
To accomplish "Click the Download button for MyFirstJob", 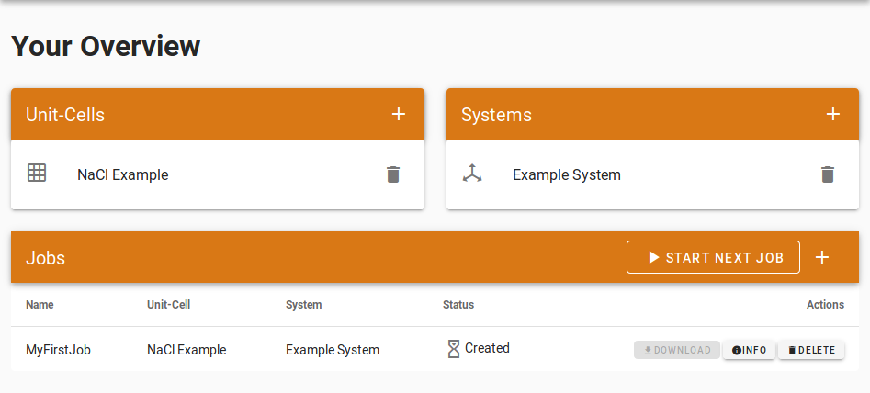I will (677, 350).
